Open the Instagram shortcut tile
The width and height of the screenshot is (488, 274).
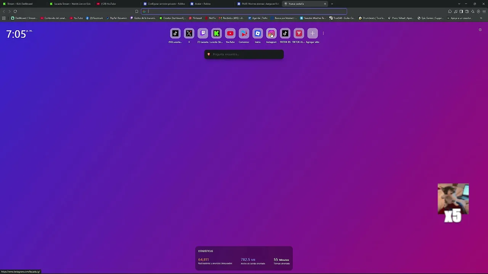[x=271, y=33]
